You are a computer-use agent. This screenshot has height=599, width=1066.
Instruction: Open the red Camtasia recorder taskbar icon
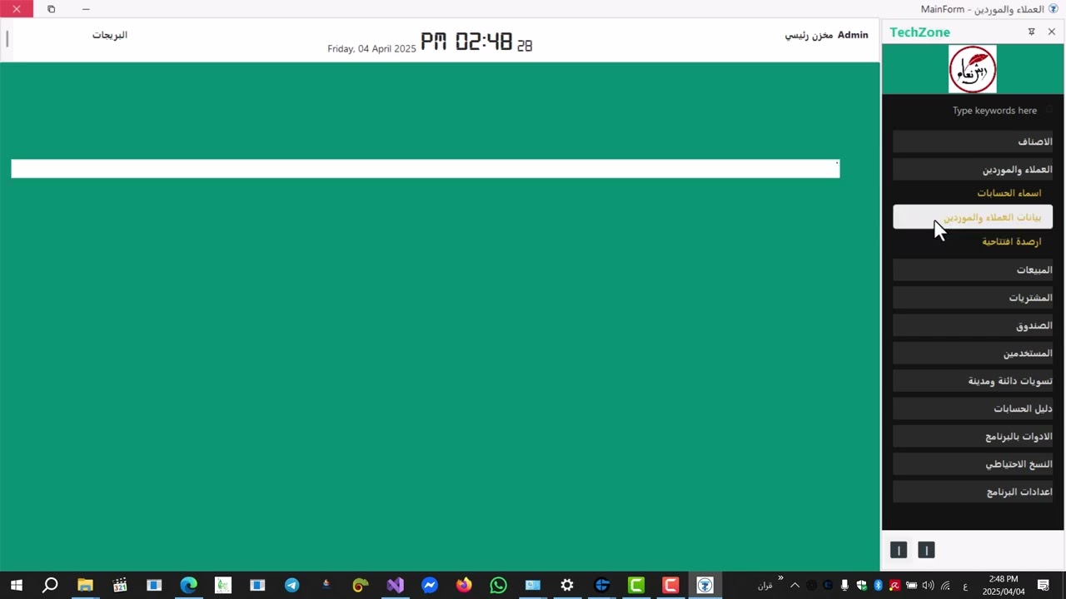pyautogui.click(x=670, y=585)
